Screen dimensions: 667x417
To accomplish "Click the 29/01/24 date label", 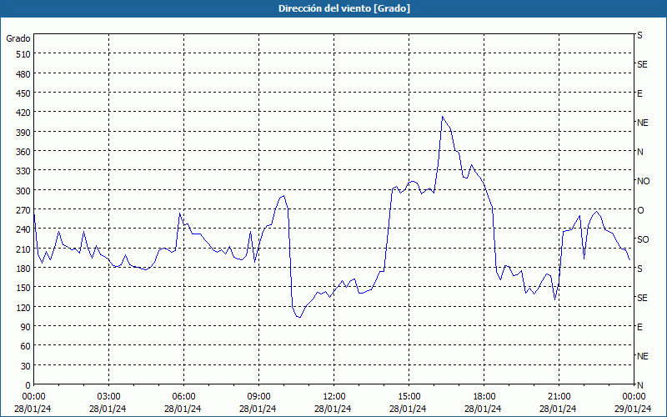I will [633, 409].
